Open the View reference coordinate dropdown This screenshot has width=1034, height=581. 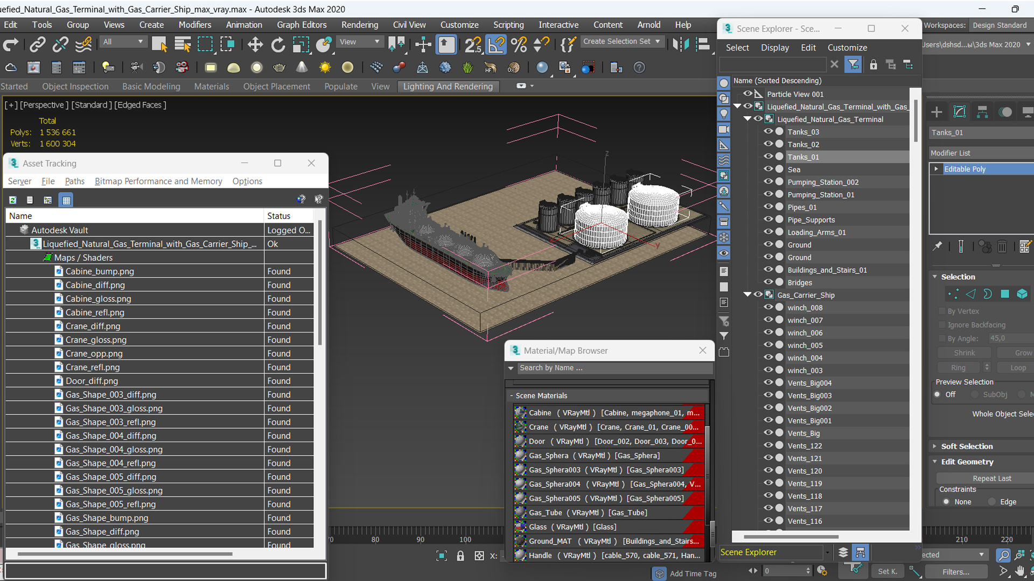click(359, 42)
